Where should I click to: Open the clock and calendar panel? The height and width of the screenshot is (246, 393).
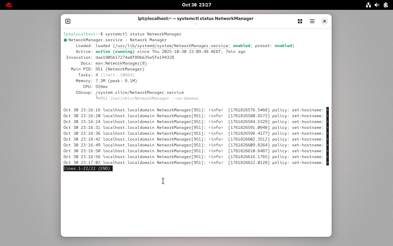pos(196,5)
